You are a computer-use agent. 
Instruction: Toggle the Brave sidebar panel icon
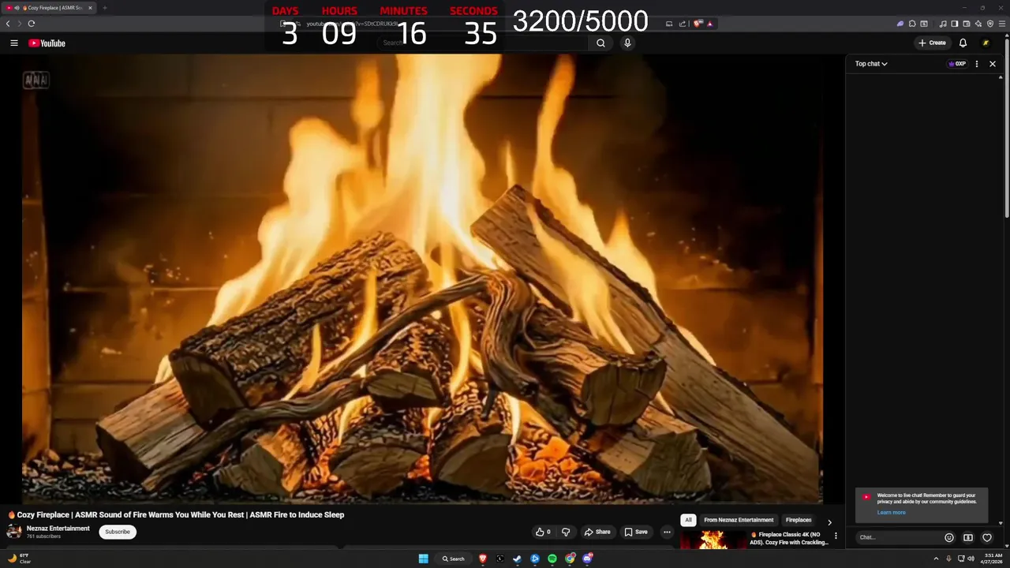tap(955, 24)
